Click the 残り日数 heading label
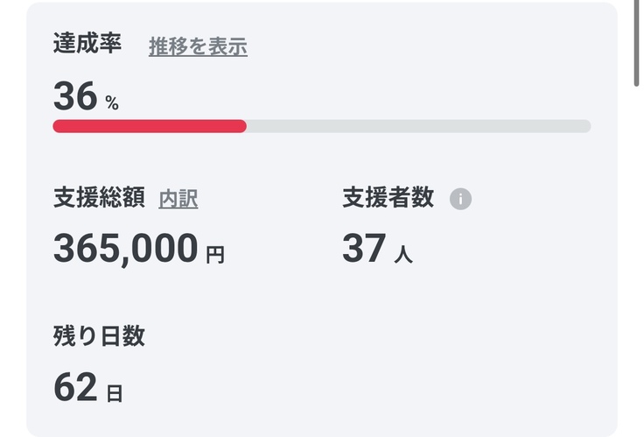This screenshot has height=437, width=644. coord(99,337)
